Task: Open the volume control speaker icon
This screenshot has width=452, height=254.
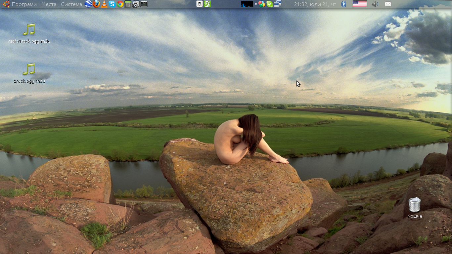Action: click(375, 4)
